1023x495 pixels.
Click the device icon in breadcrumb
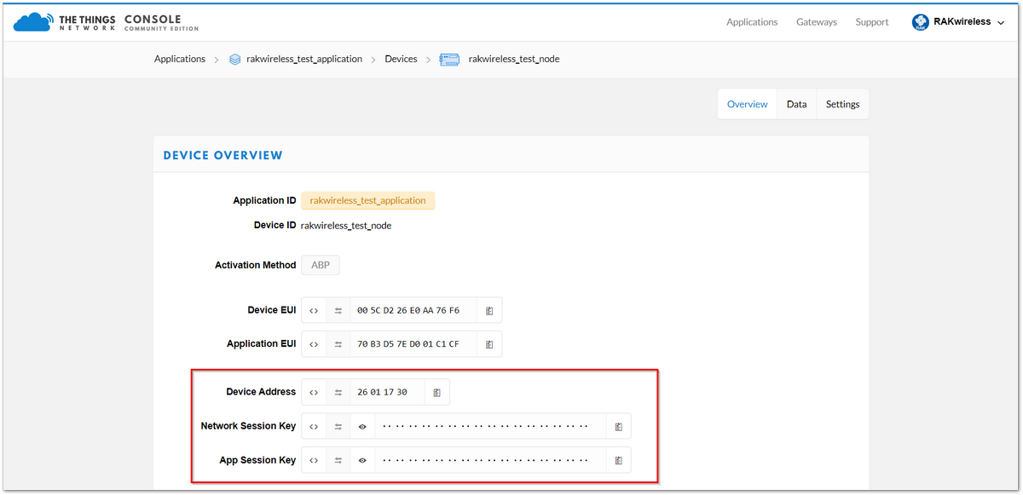coord(450,60)
